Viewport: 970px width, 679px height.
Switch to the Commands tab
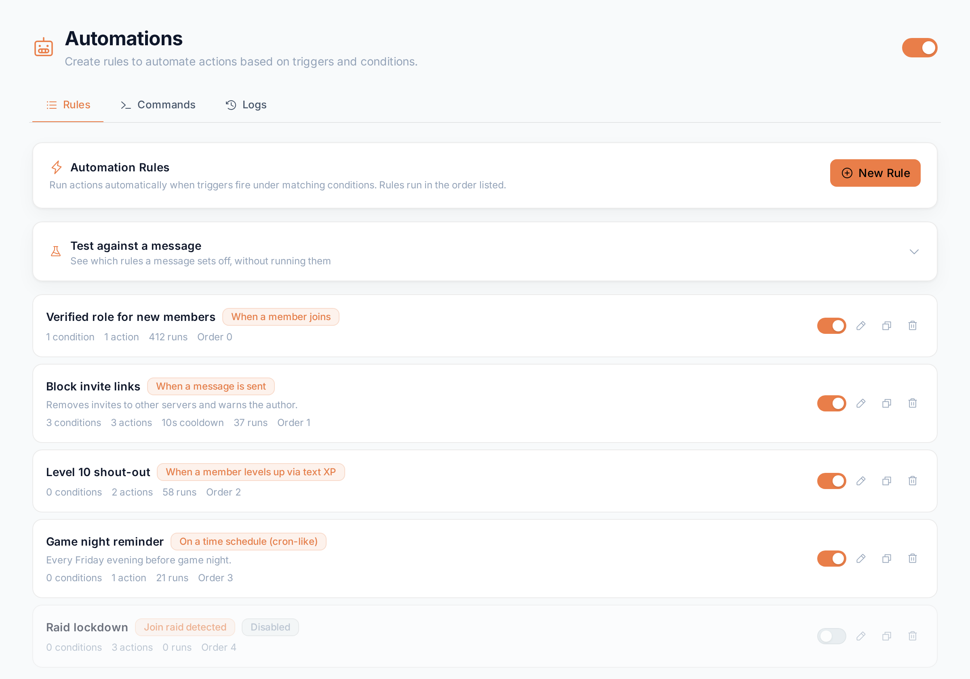click(158, 105)
